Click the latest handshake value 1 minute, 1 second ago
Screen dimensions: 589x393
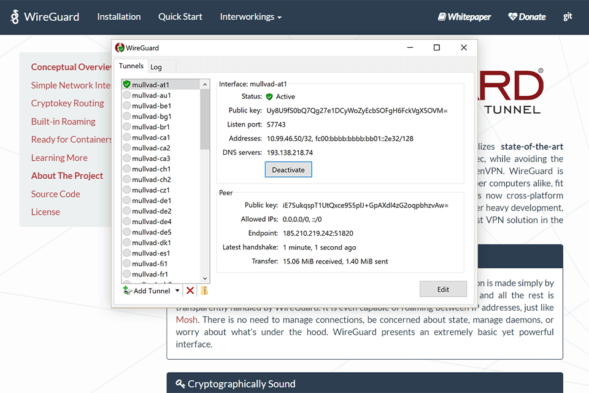[x=319, y=247]
